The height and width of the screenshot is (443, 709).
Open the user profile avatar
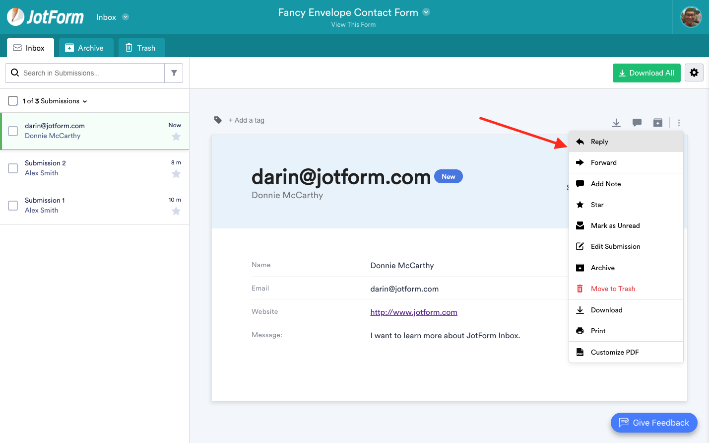click(691, 17)
